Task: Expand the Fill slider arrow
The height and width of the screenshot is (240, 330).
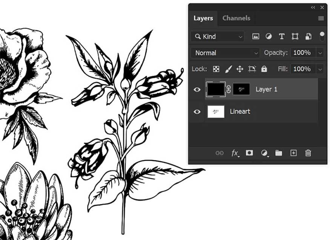Action: tap(320, 69)
